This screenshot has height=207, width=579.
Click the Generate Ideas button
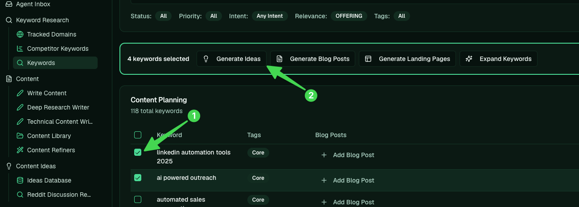coord(232,59)
